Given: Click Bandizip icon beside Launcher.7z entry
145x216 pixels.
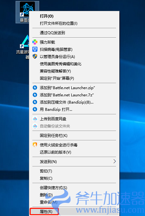Looking at the screenshot, I should coord(35,95).
